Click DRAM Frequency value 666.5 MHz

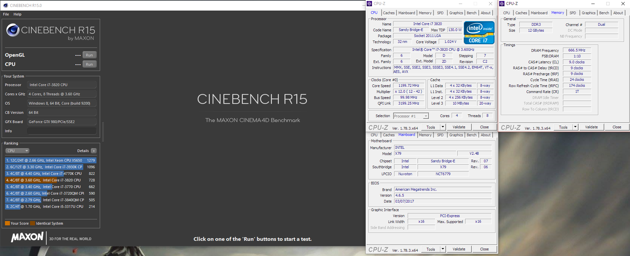tap(577, 50)
